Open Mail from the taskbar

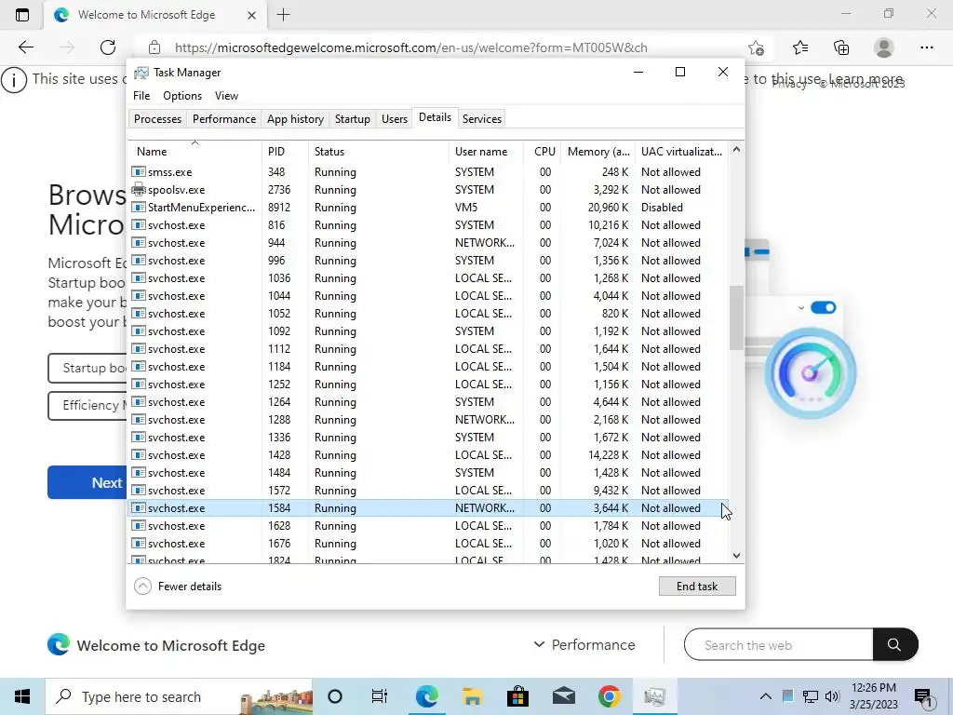(563, 696)
